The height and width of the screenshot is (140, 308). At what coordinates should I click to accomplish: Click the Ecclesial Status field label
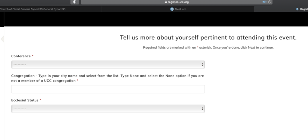pos(25,100)
